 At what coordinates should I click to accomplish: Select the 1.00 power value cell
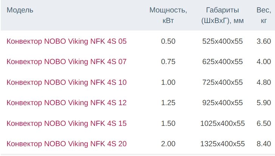coord(168,82)
